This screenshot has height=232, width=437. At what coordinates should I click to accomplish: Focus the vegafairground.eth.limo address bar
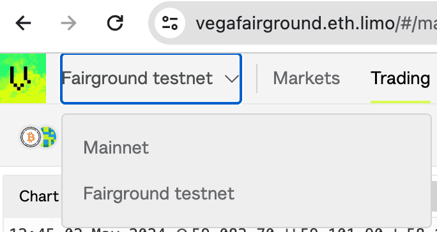coord(316,24)
